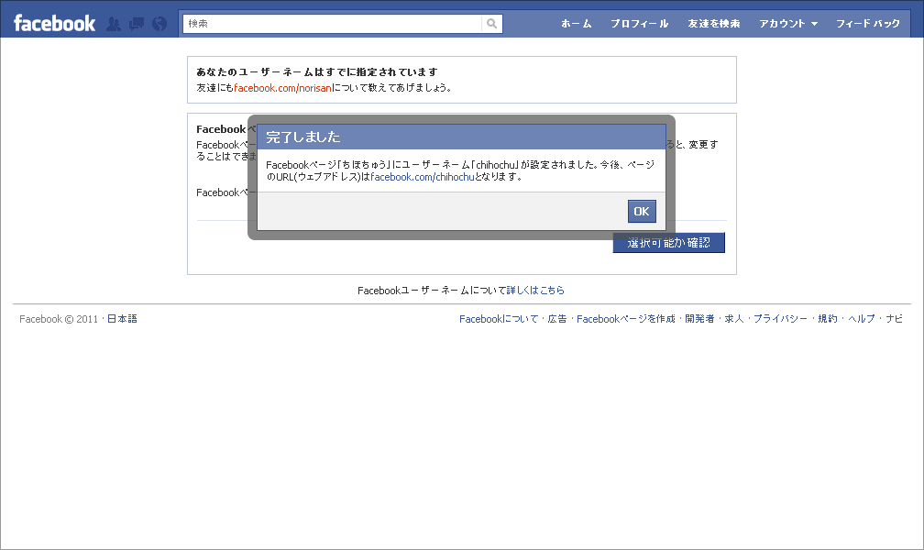924x550 pixels.
Task: Click the Facebook © 2011 text
Action: pyautogui.click(x=59, y=319)
